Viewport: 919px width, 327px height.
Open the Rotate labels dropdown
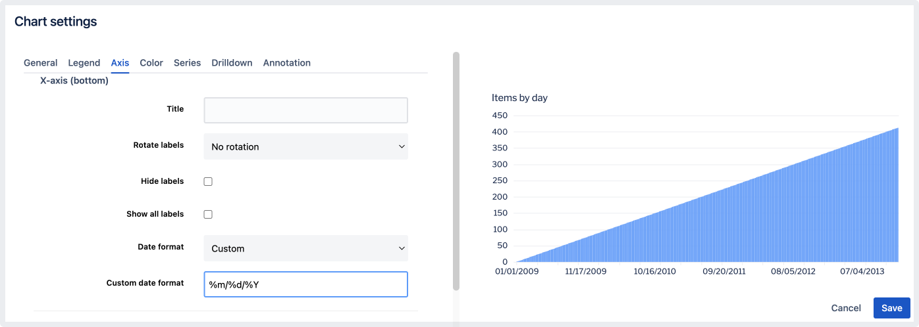(305, 146)
